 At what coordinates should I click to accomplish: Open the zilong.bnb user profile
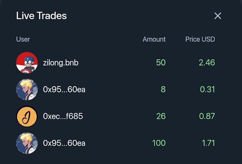(60, 63)
